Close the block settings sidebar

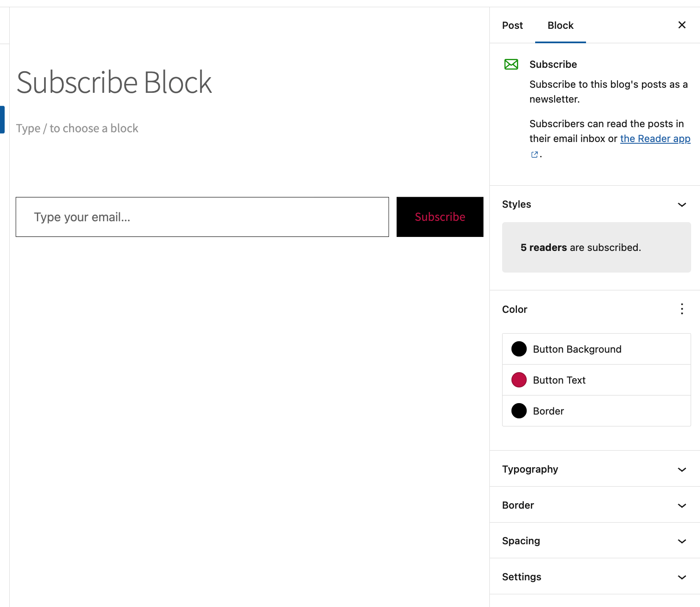tap(681, 25)
